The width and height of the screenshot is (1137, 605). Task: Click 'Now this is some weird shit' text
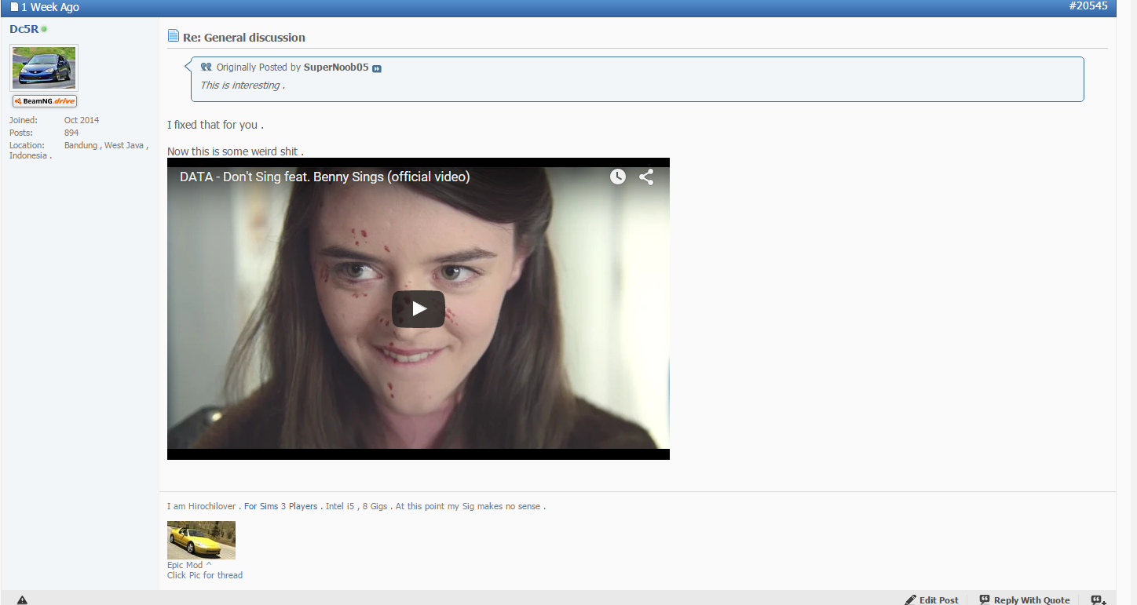click(236, 151)
